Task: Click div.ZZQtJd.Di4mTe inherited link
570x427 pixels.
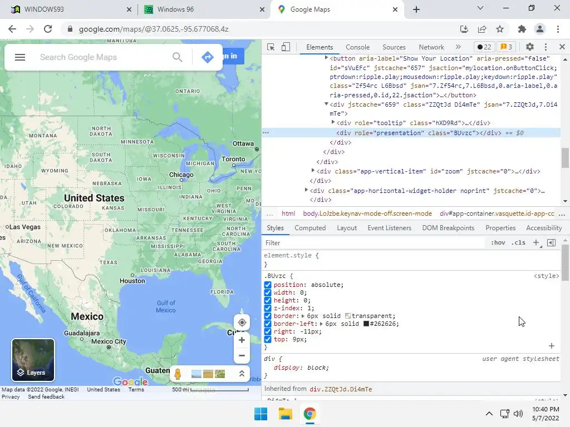Action: pyautogui.click(x=341, y=389)
